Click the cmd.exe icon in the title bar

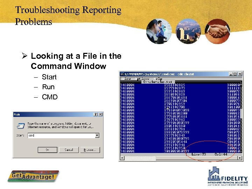click(122, 74)
